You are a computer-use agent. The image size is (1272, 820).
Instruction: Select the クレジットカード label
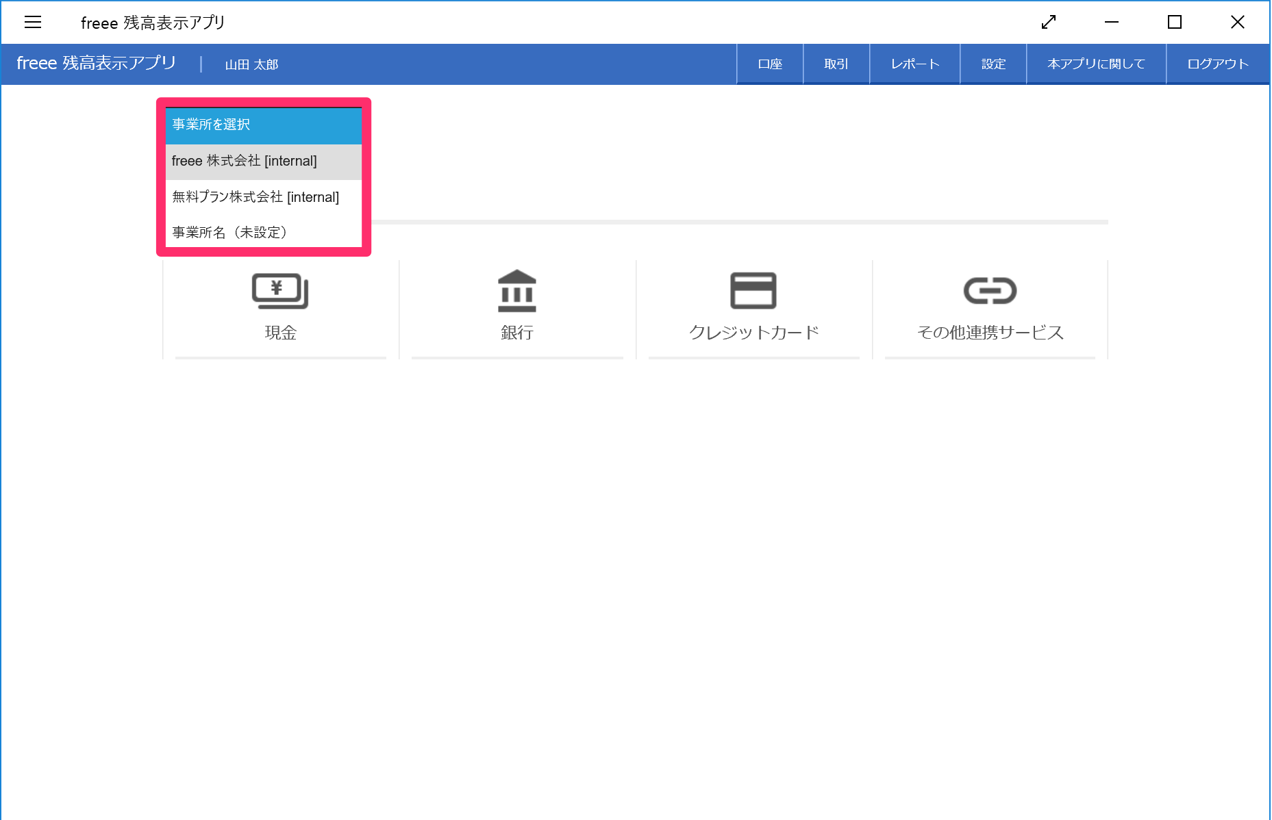tap(753, 333)
